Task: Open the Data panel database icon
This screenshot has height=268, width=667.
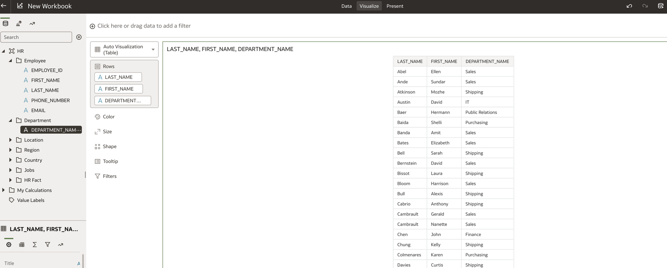Action: [x=5, y=23]
